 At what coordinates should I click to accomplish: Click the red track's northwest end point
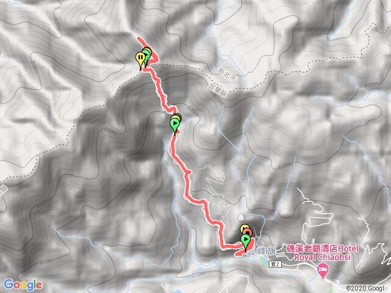click(139, 38)
